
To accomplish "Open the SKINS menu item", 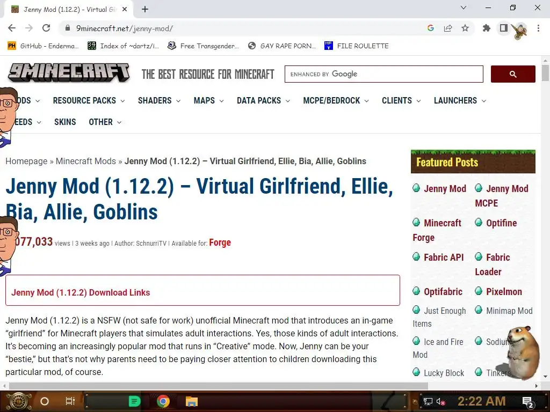I will 65,122.
